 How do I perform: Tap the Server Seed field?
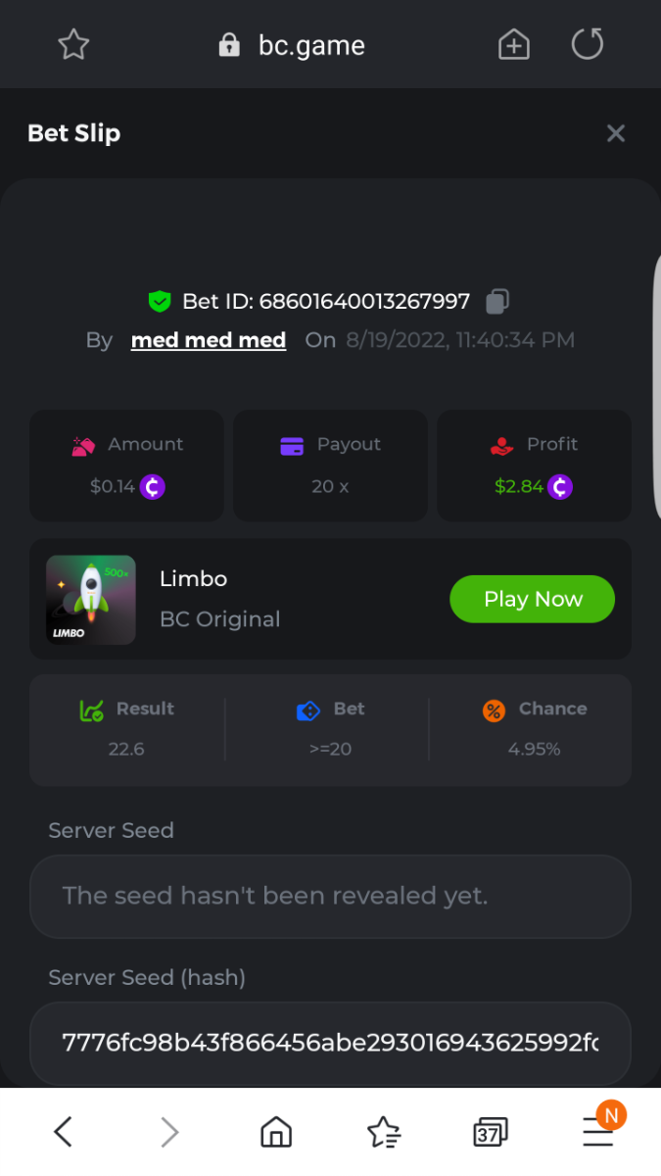click(330, 896)
